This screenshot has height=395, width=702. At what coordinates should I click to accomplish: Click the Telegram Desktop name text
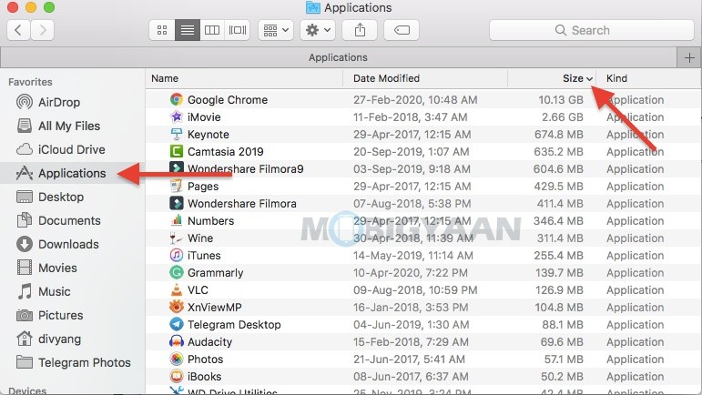coord(234,325)
